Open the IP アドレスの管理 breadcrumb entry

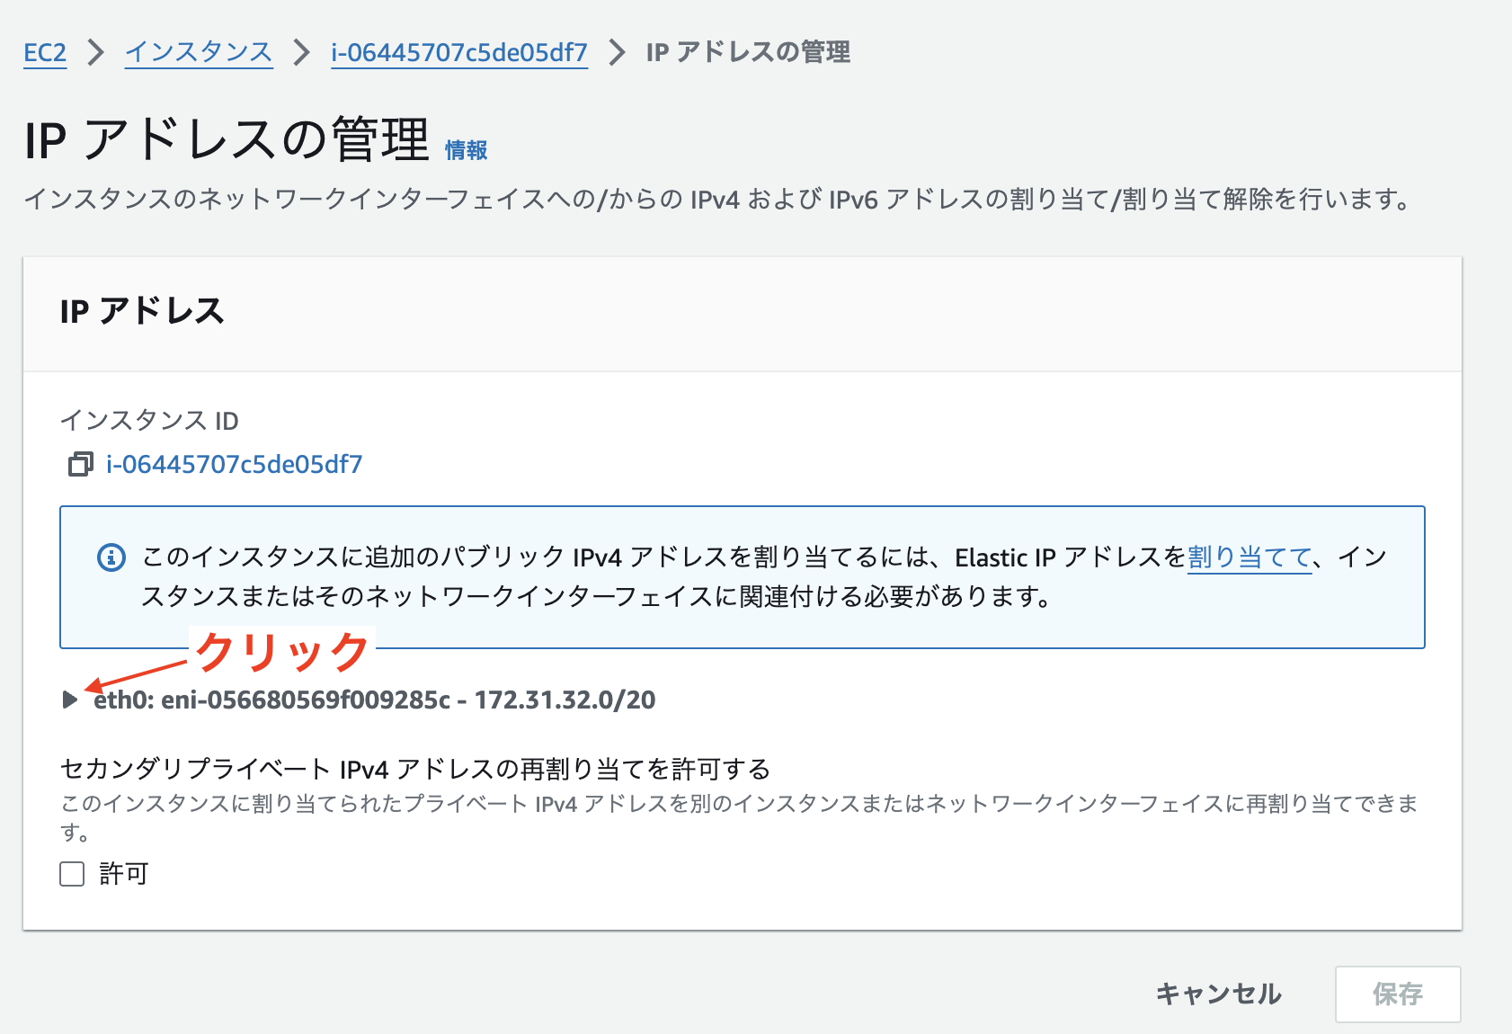[x=746, y=53]
